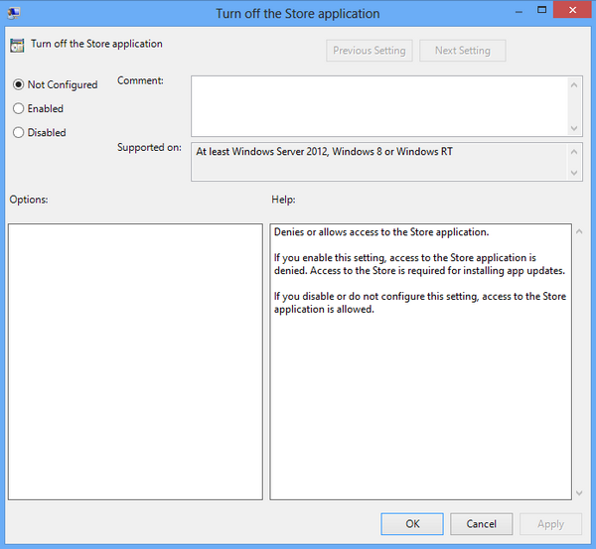Select the Not Configured radio button
This screenshot has height=549, width=596.
pyautogui.click(x=18, y=84)
